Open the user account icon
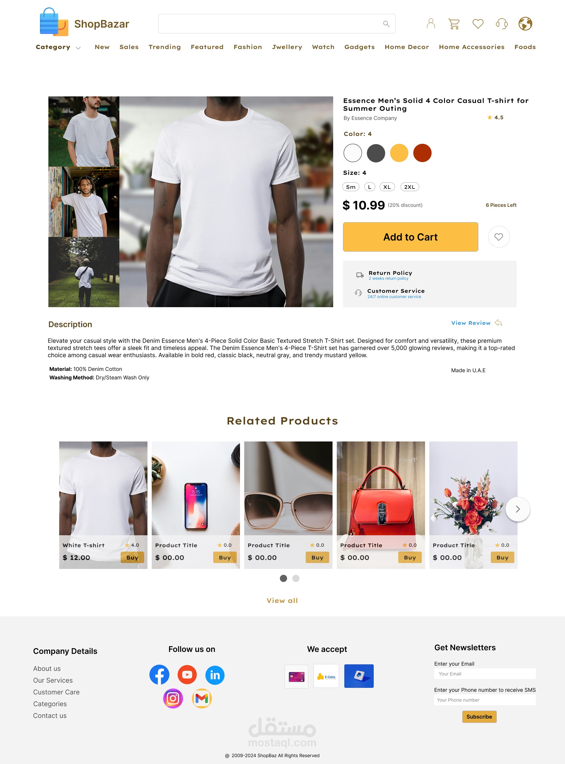 [431, 24]
